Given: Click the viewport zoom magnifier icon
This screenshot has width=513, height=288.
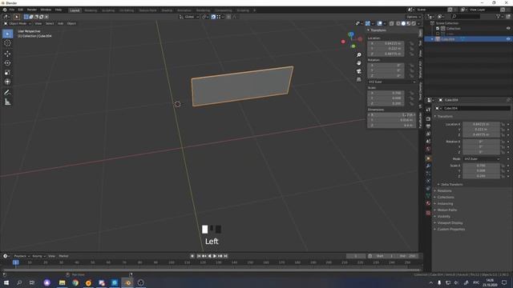Looking at the screenshot, I should coord(359,55).
